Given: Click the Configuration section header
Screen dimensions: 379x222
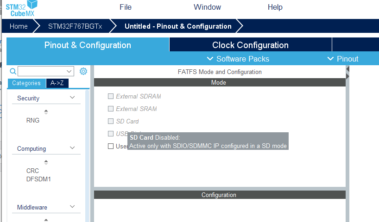Looking at the screenshot, I should tap(220, 195).
